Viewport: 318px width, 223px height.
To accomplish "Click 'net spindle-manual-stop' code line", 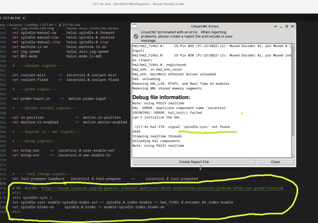I will click(x=60, y=42).
